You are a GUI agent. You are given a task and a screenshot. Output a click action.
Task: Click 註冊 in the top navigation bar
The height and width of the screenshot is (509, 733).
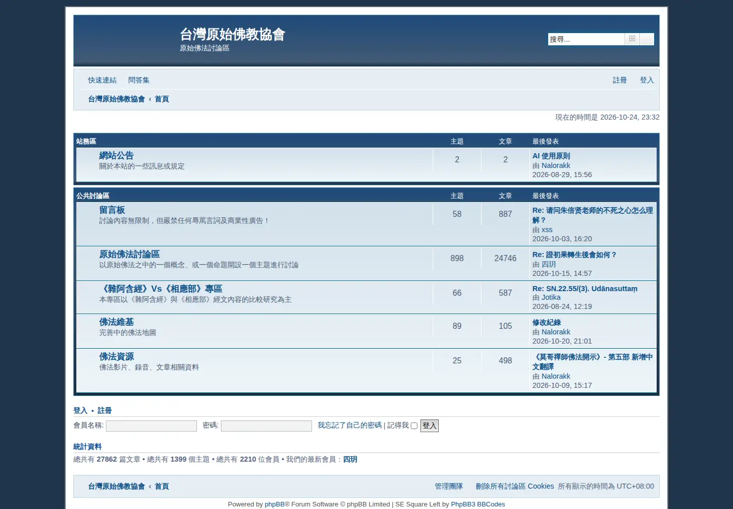coord(619,80)
